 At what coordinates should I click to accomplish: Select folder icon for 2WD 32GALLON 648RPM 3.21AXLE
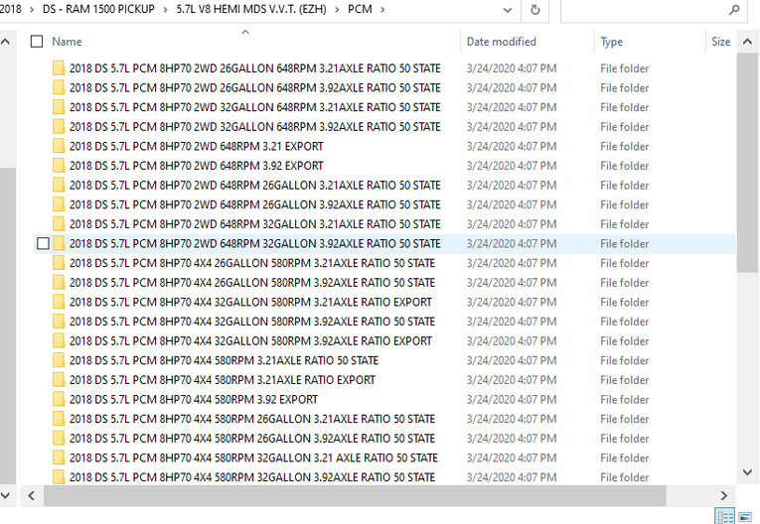pos(59,107)
